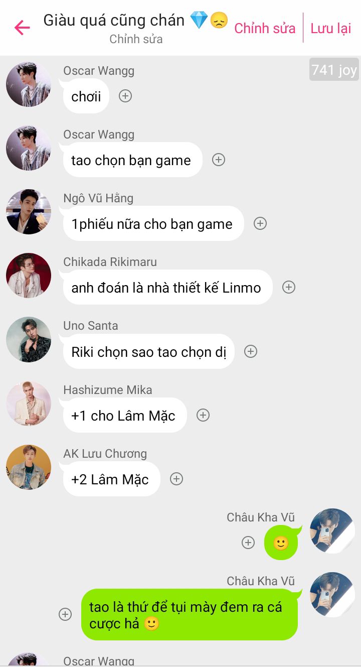
Task: Open Ngô Vũ Hằng's avatar
Action: (29, 212)
